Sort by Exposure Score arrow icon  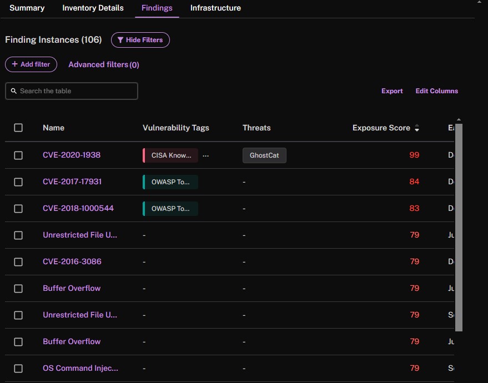[417, 128]
